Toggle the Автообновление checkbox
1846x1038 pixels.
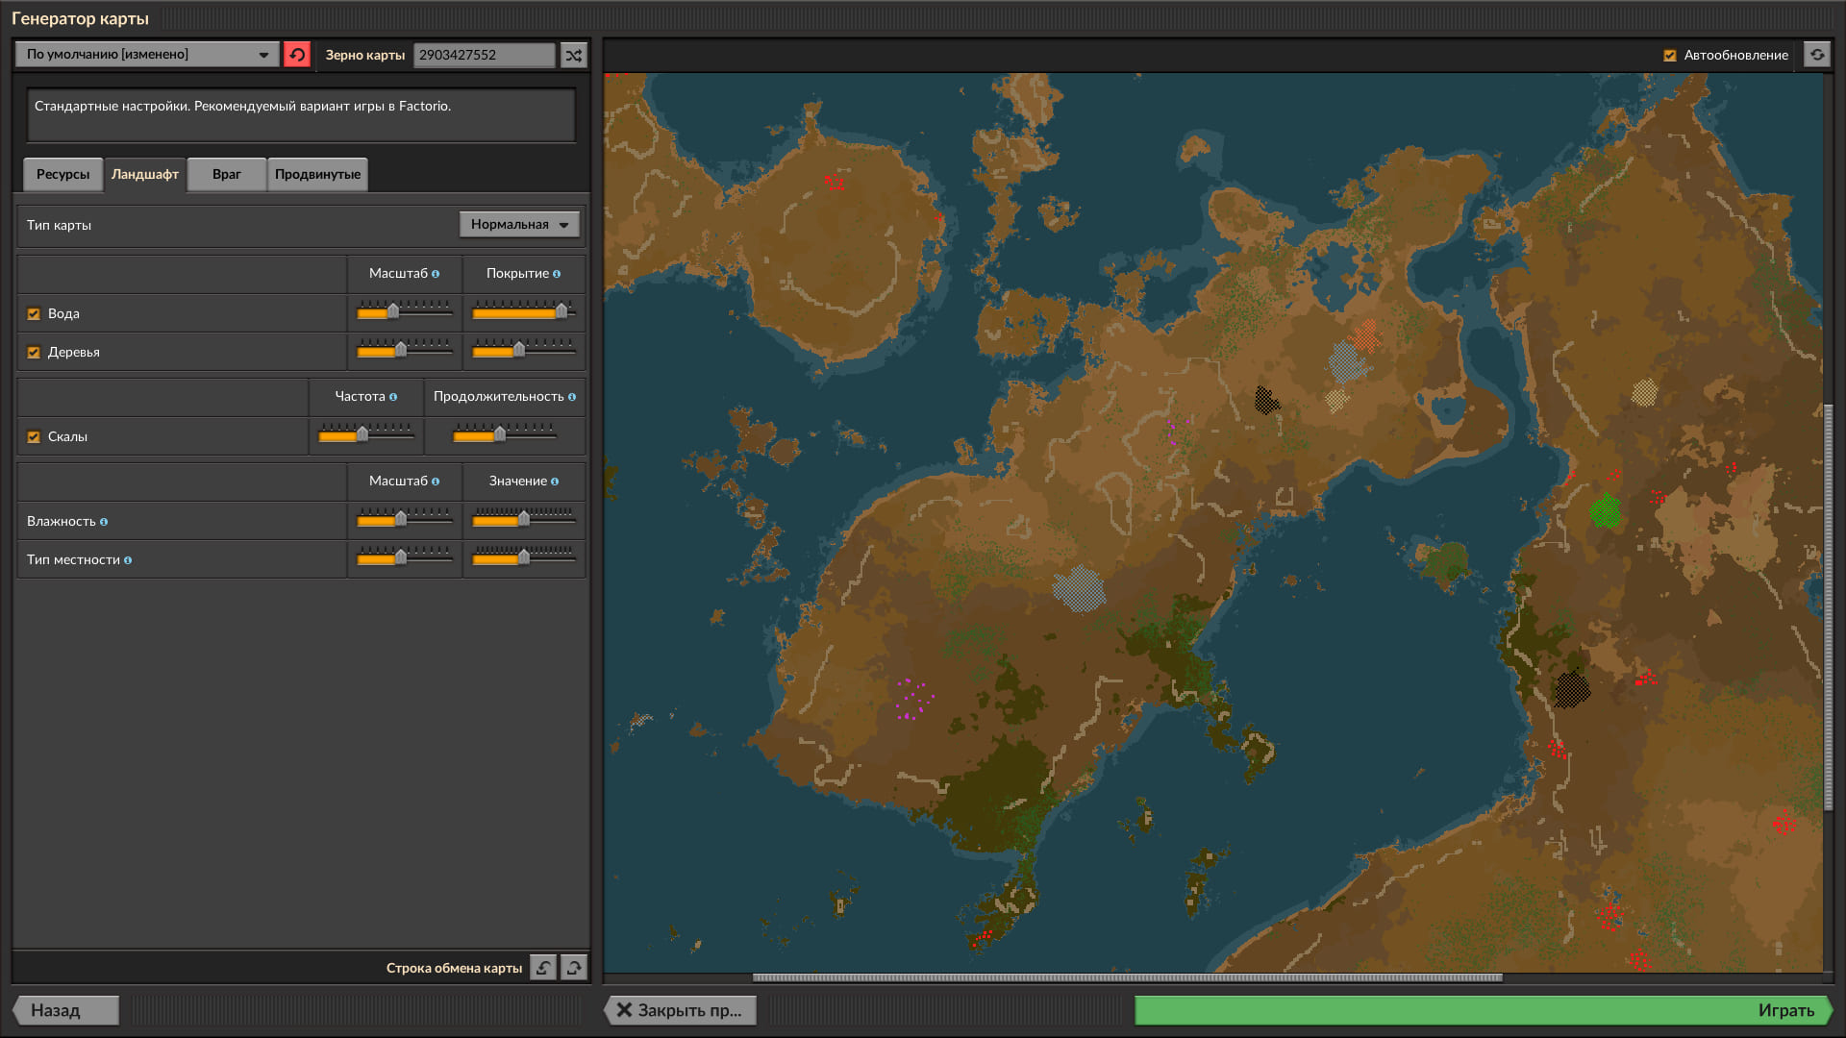[x=1670, y=56]
